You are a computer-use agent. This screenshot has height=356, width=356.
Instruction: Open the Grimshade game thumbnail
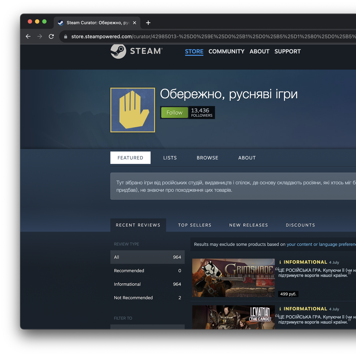233,278
